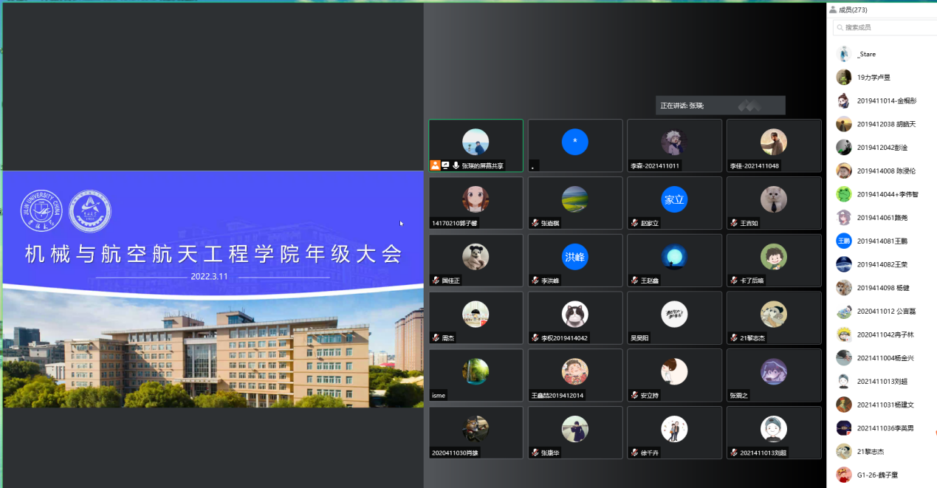
Task: Click 王鹏's blue avatar in member list
Action: point(843,241)
